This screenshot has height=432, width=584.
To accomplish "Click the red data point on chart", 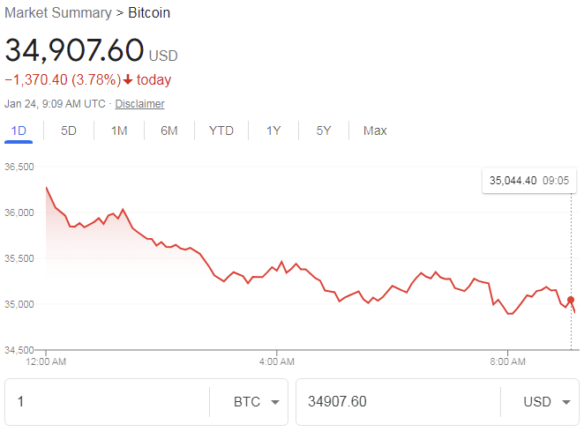I will (x=571, y=300).
